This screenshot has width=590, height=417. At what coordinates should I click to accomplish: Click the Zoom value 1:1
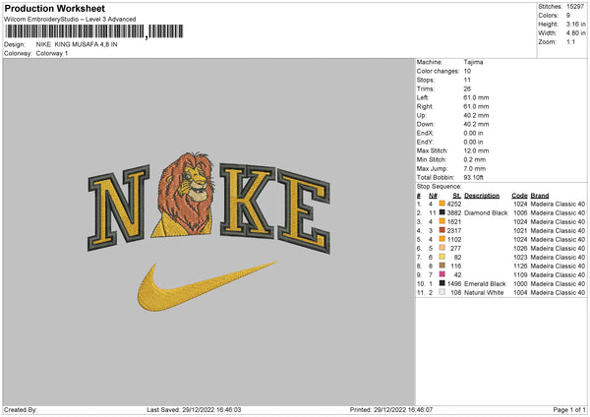[570, 41]
